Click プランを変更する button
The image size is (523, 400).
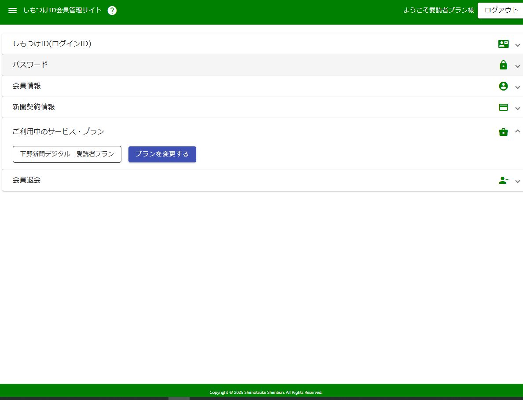(162, 154)
